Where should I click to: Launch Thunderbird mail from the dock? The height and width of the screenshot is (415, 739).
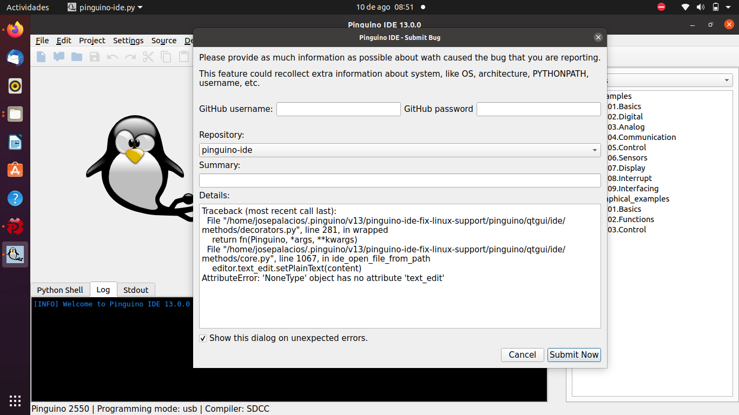click(x=15, y=58)
